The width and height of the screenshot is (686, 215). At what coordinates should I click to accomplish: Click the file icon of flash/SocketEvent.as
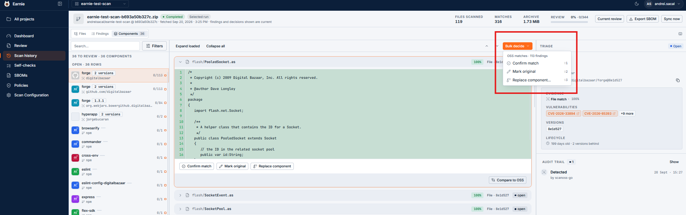pos(187,195)
